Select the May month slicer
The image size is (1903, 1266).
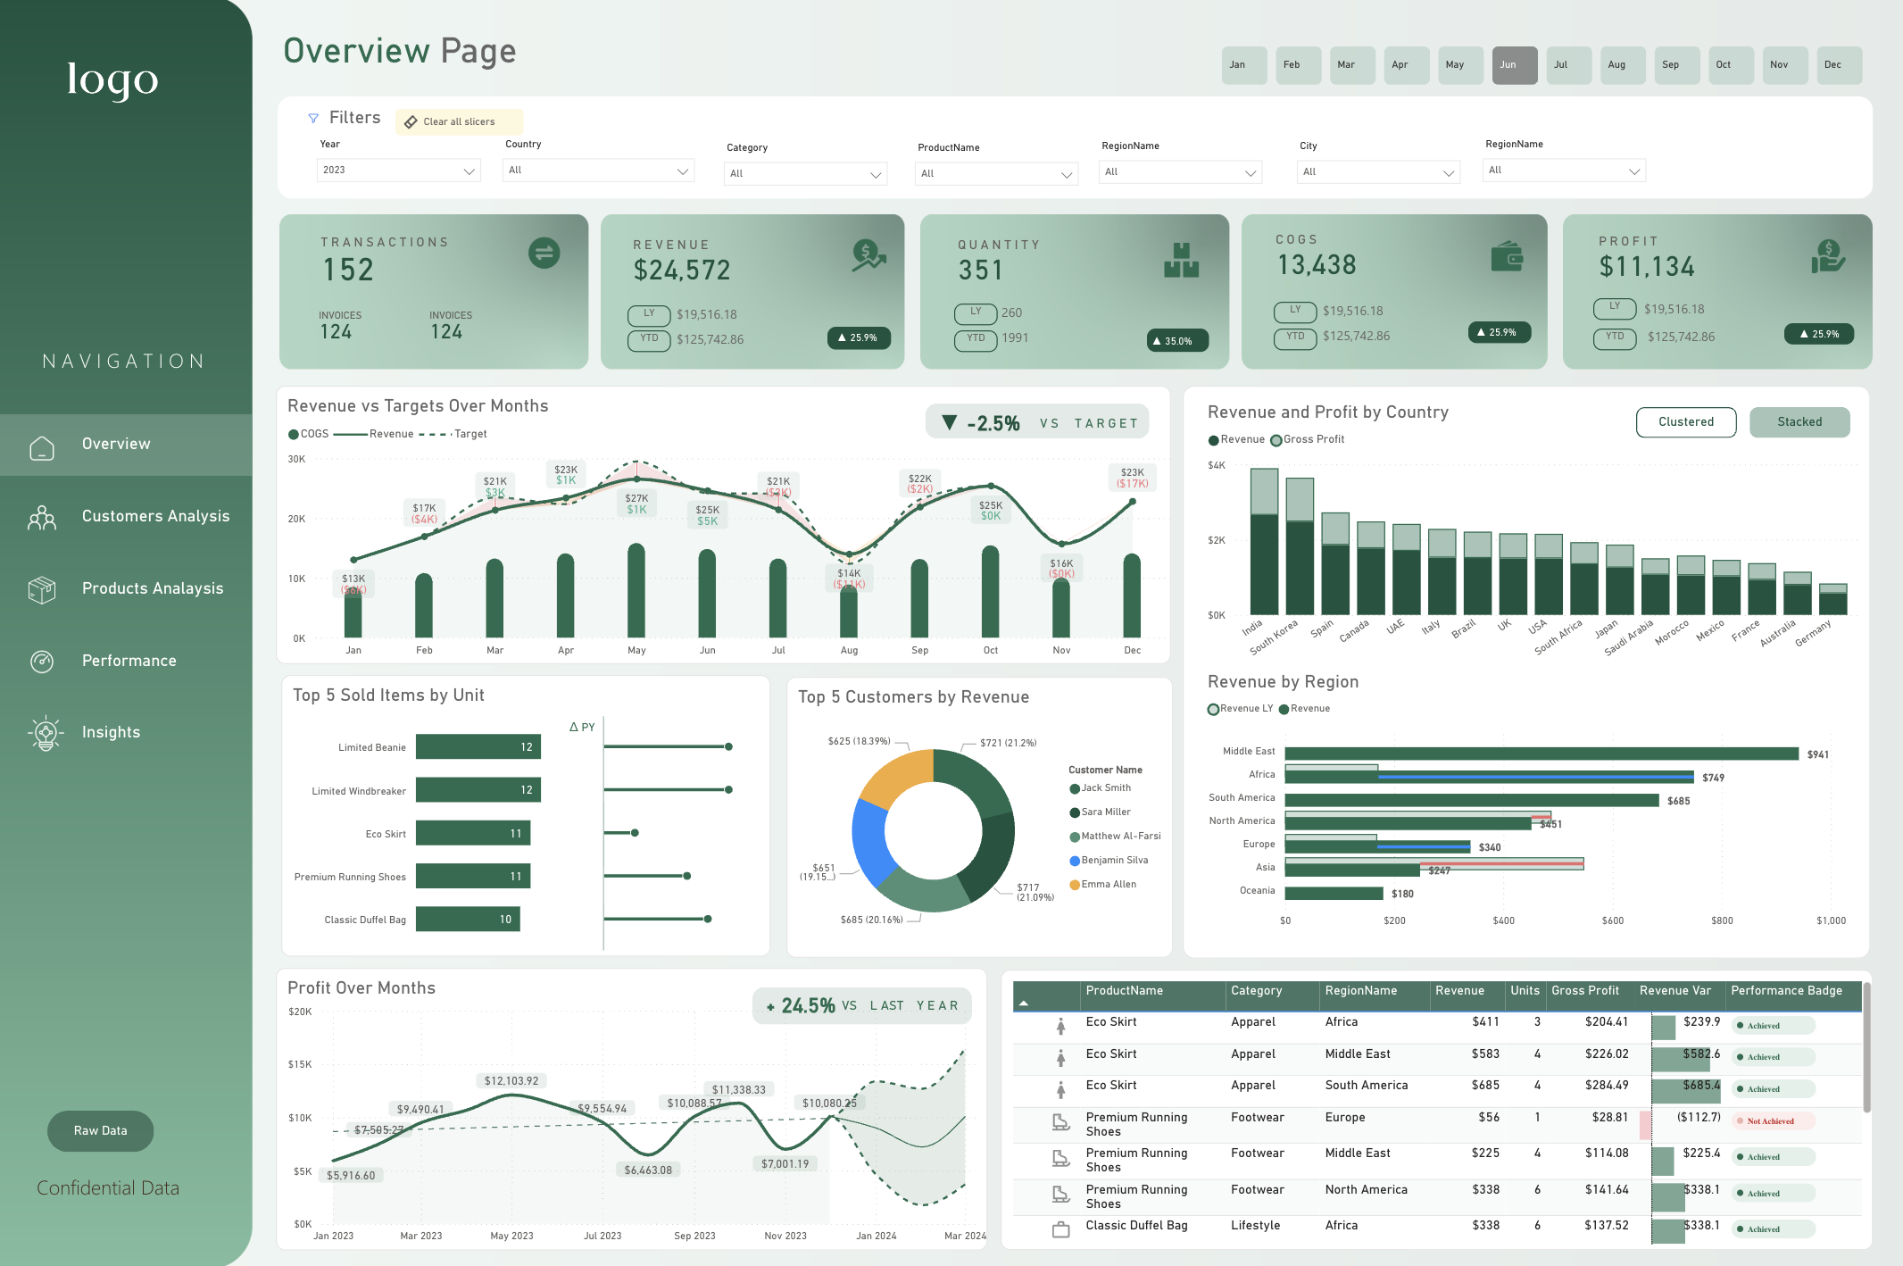1460,65
